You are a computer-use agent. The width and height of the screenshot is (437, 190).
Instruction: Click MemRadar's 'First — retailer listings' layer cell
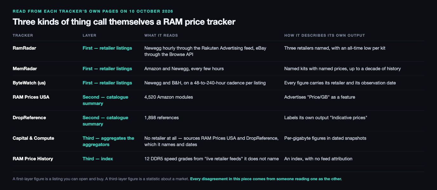107,69
